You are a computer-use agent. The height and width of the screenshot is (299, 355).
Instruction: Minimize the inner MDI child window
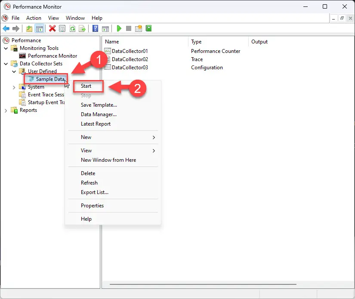(x=333, y=18)
